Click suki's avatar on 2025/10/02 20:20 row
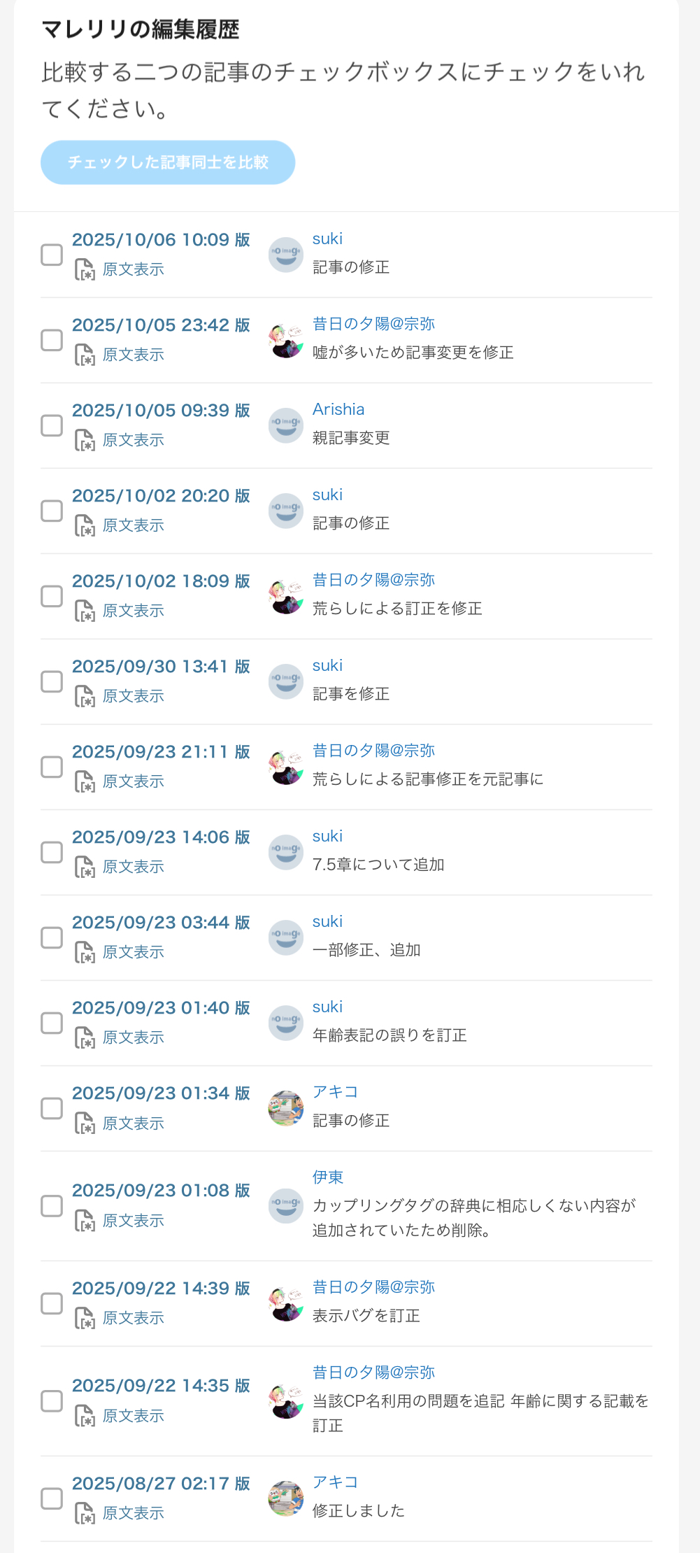 (286, 511)
